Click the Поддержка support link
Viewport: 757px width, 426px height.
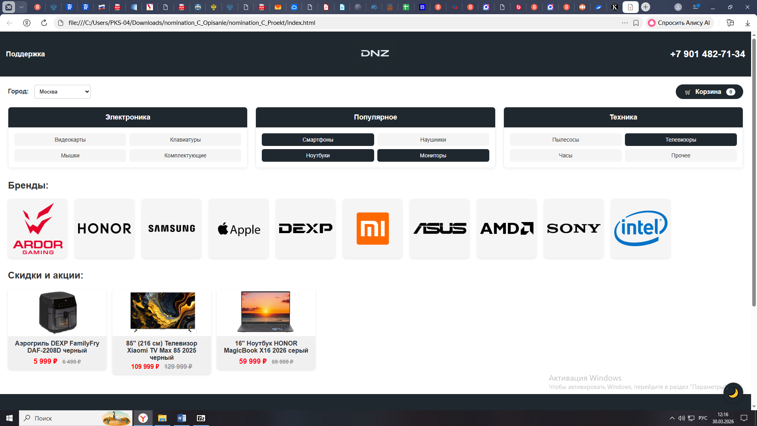[25, 54]
